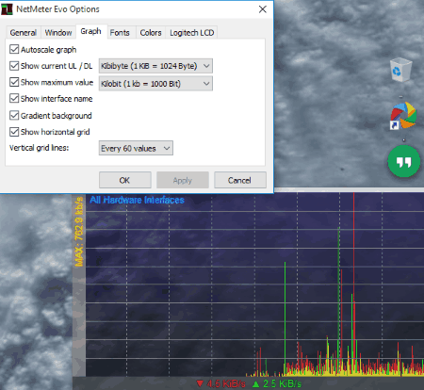This screenshot has width=424, height=390.
Task: Open the Recycle Bin desktop icon
Action: [x=400, y=71]
